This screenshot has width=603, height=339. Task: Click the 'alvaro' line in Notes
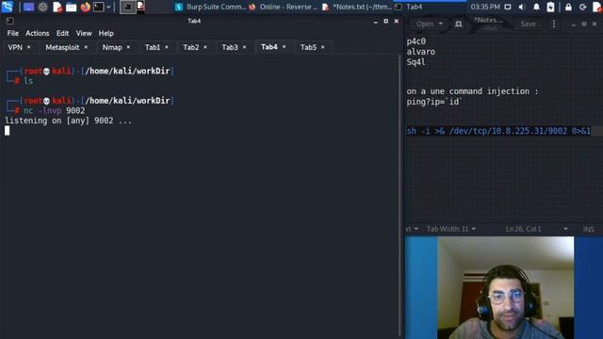pos(421,52)
